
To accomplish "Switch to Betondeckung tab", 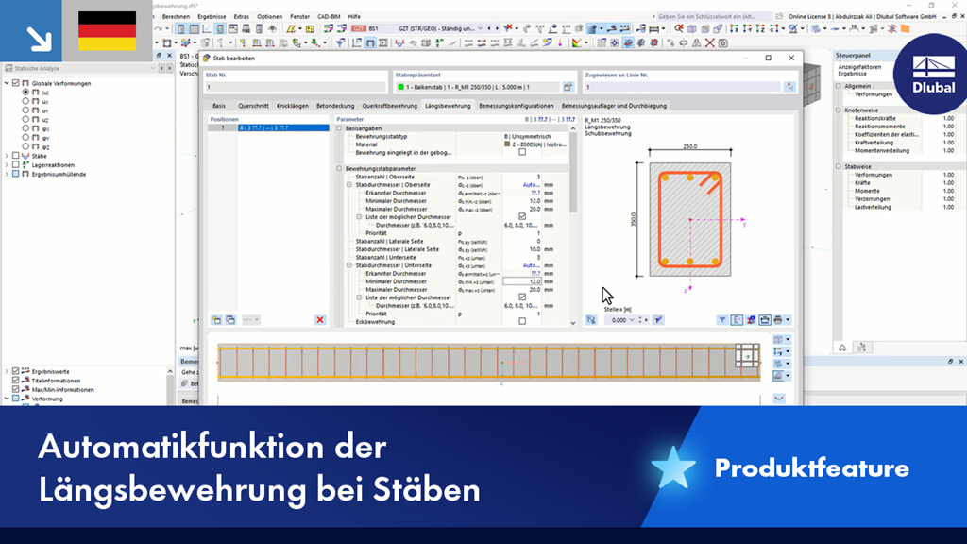I will pyautogui.click(x=335, y=106).
